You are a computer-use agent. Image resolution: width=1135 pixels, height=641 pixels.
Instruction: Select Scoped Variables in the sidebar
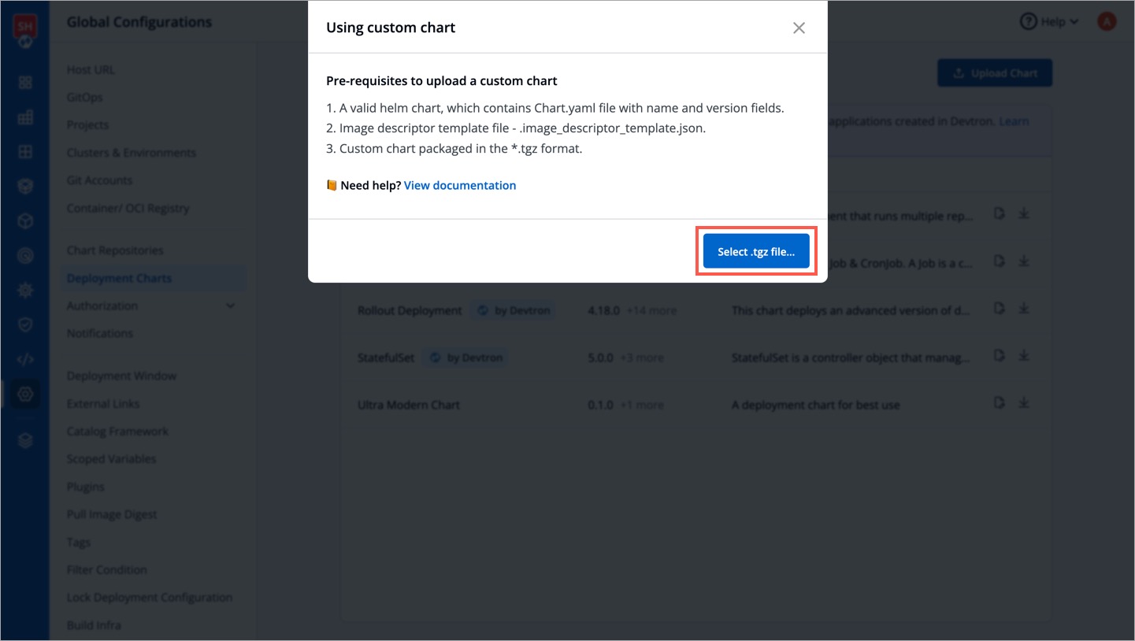[x=111, y=459]
